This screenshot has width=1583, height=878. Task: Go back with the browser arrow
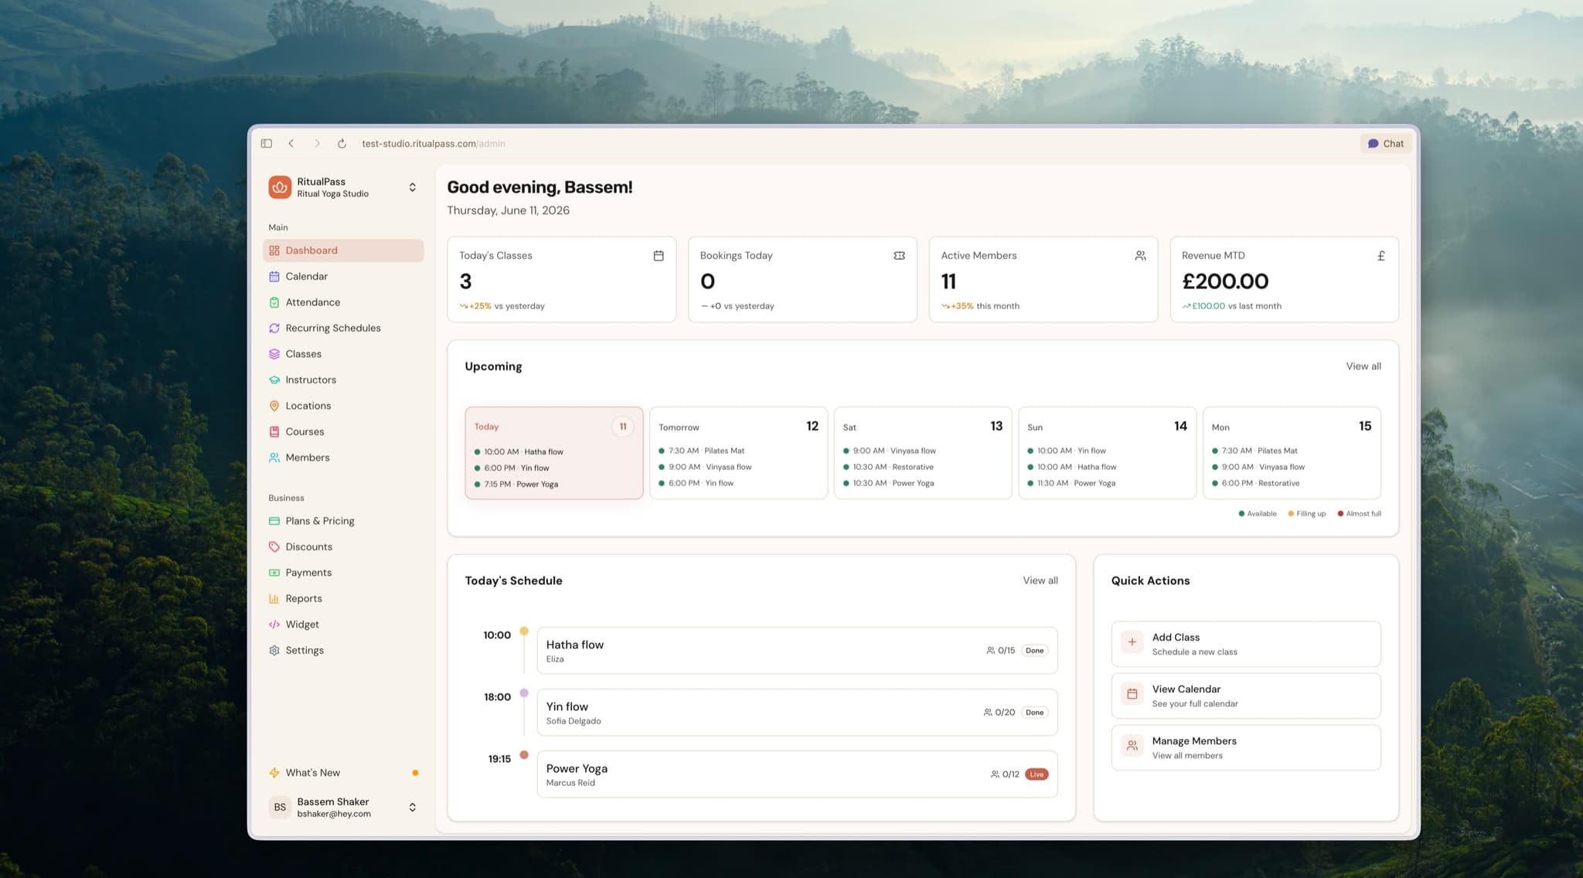291,144
